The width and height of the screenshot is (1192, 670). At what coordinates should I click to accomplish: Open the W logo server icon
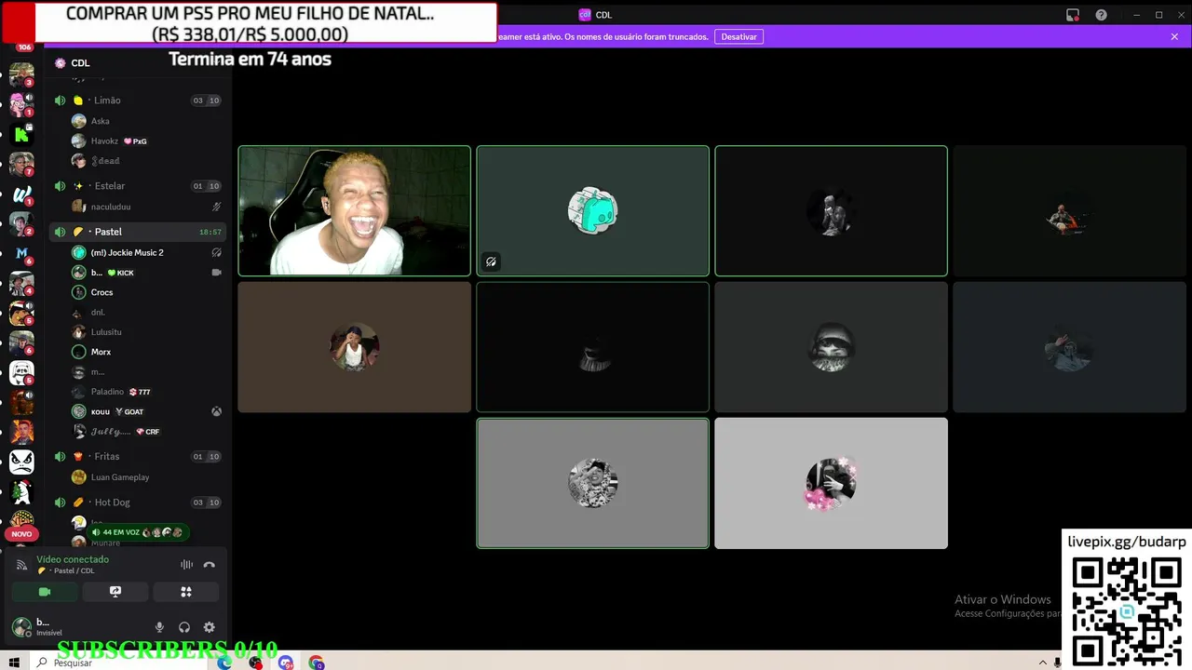(x=21, y=194)
